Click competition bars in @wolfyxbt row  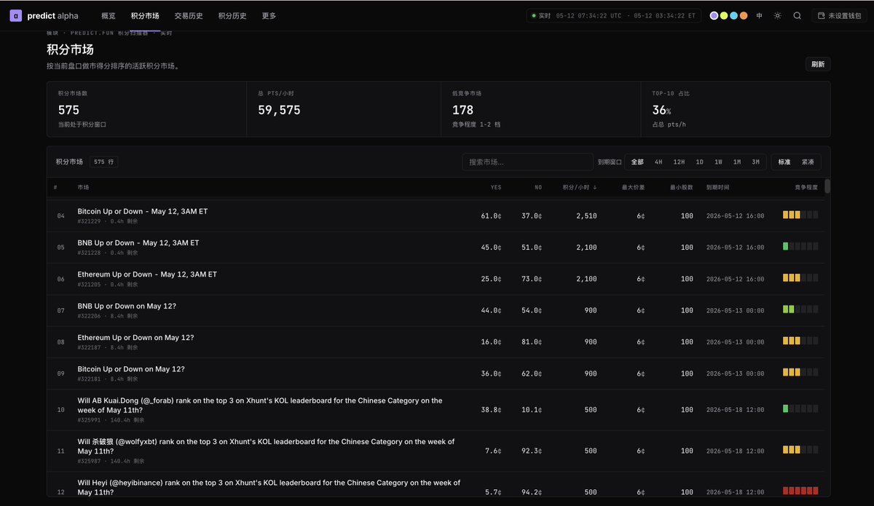800,450
